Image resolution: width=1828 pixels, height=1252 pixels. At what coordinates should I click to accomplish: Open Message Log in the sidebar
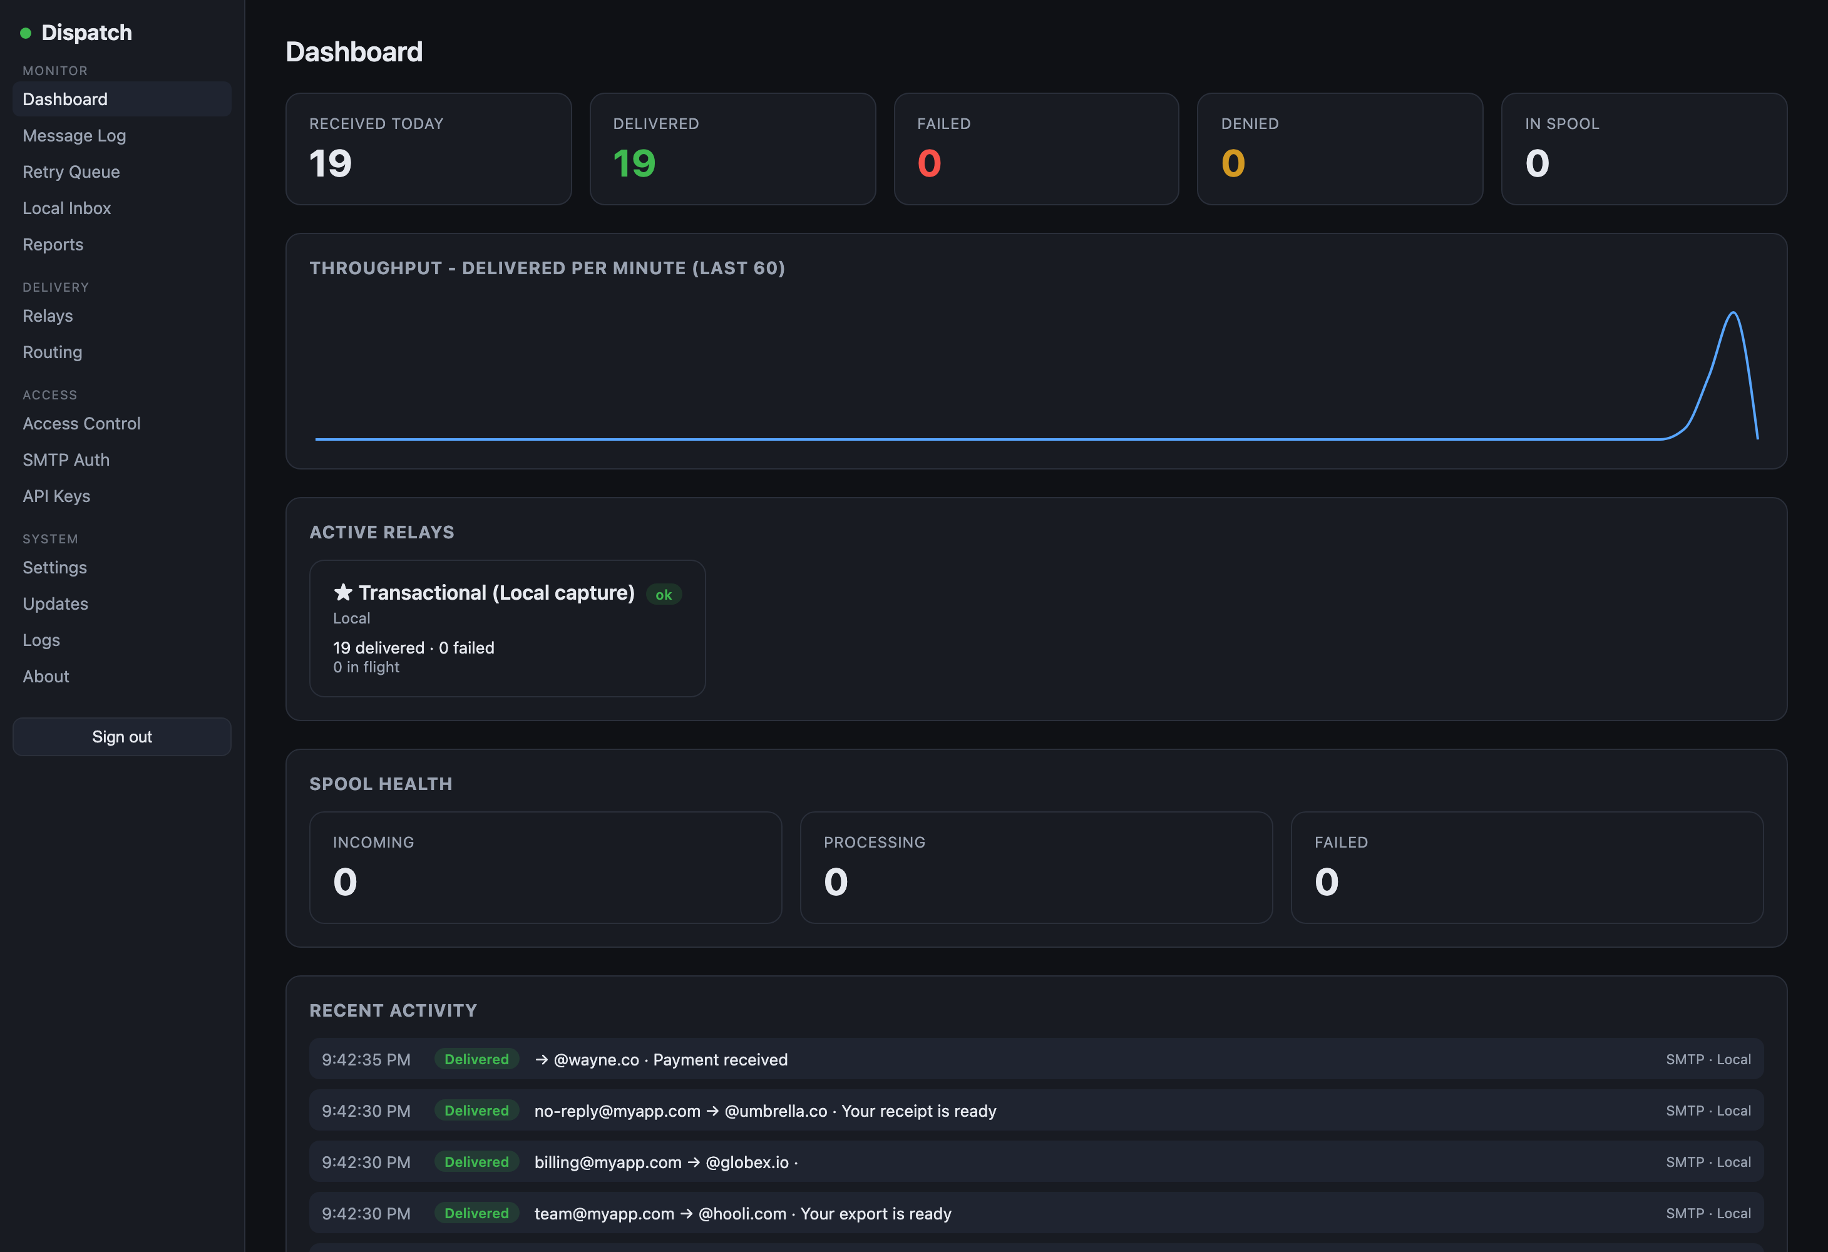point(122,135)
